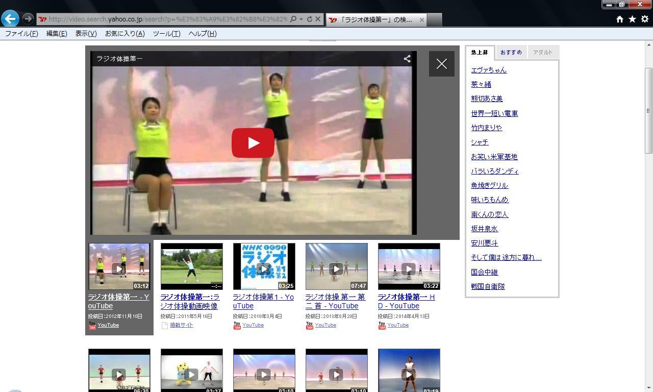Open the second-row thumbnail with mascot character 03:37
This screenshot has width=653, height=392.
[x=192, y=371]
